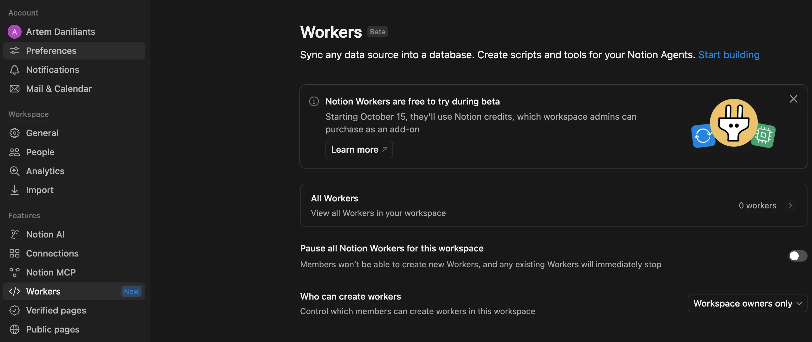This screenshot has width=812, height=342.
Task: Click 'Pause all Notion Workers' heading text
Action: [392, 248]
